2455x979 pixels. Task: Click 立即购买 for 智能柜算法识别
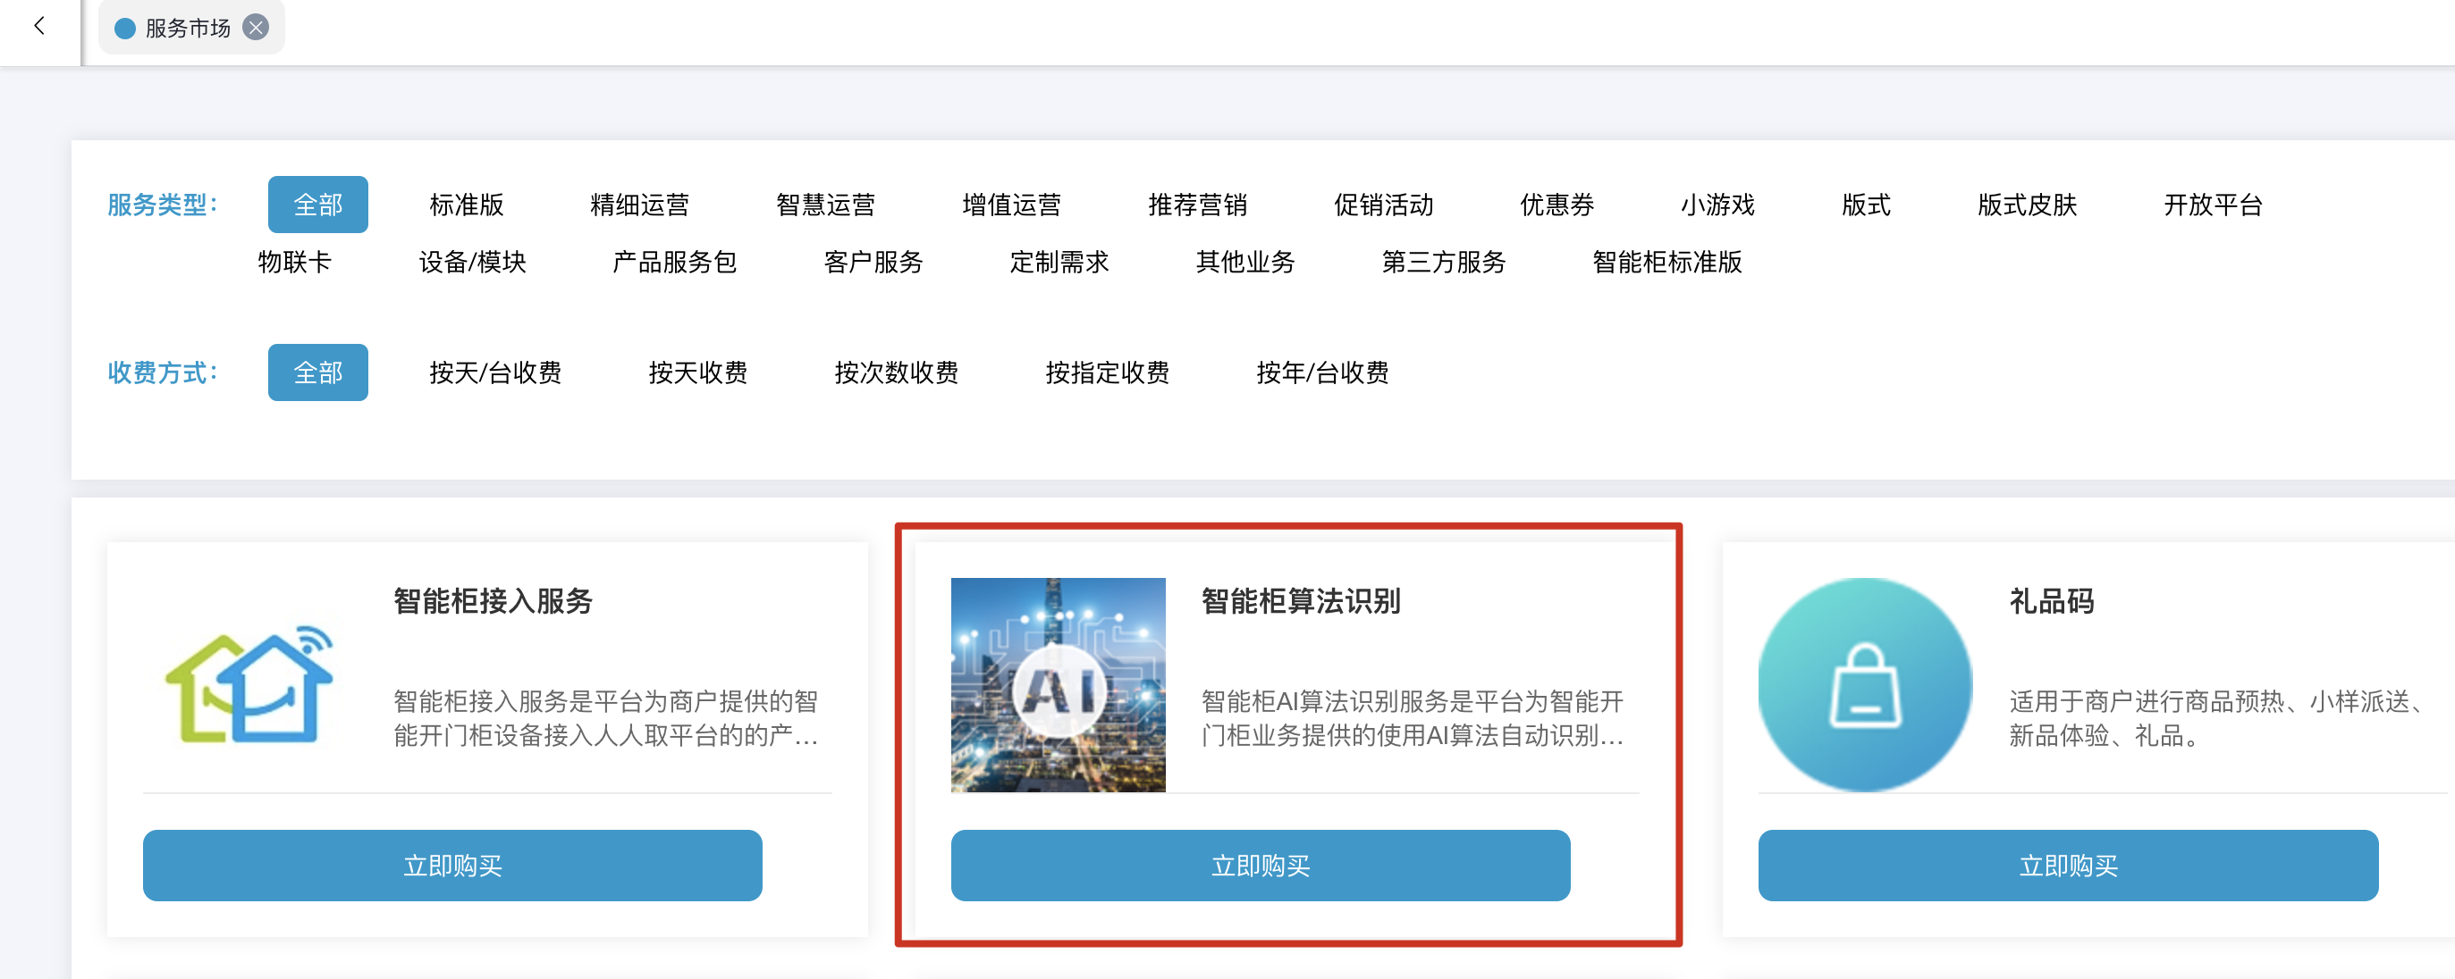[x=1260, y=865]
